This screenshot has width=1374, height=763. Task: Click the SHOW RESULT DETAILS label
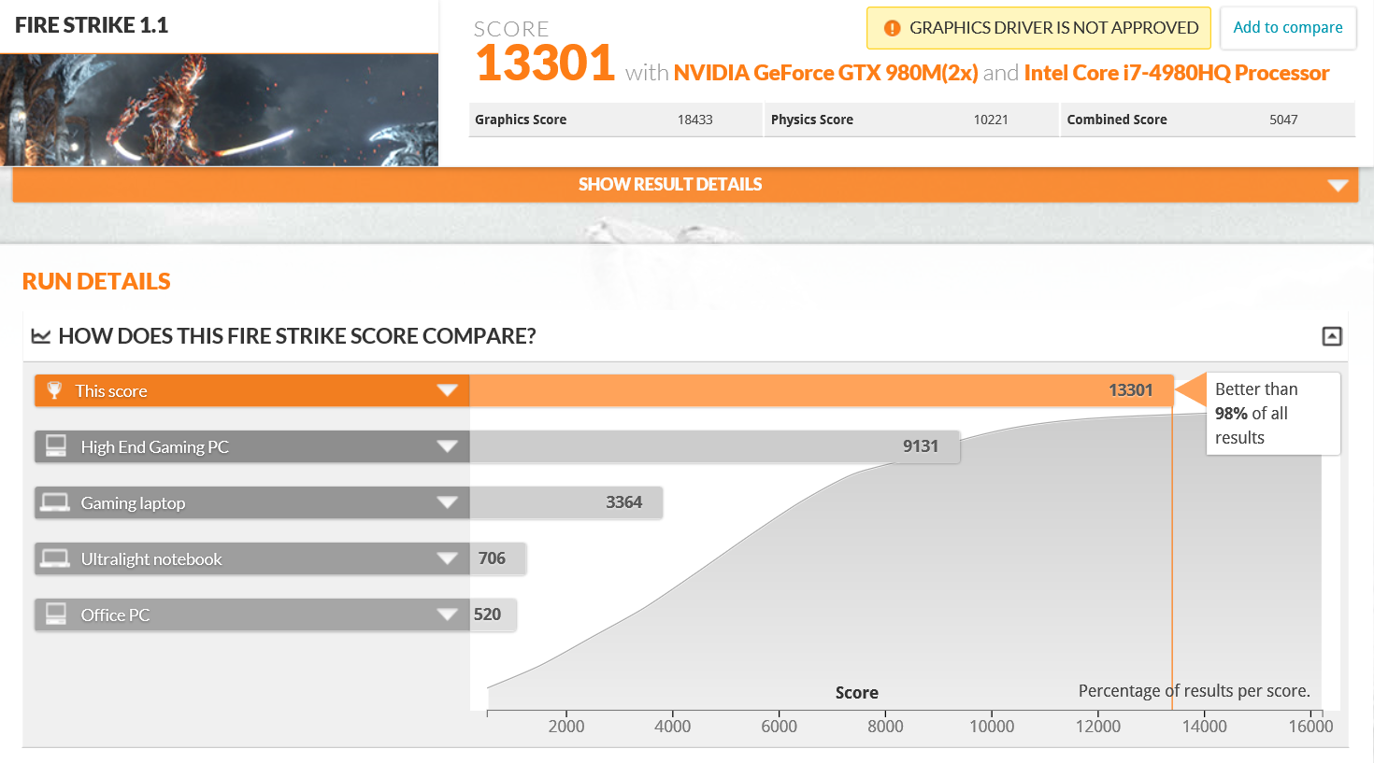click(670, 185)
